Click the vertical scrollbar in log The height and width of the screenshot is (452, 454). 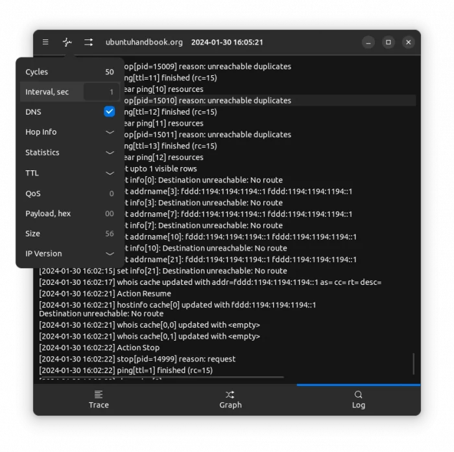[x=413, y=363]
